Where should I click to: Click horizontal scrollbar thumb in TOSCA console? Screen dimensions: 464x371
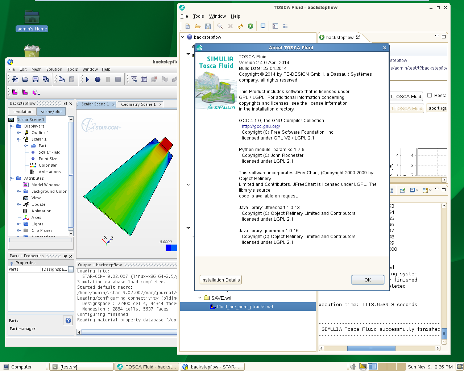[371, 348]
